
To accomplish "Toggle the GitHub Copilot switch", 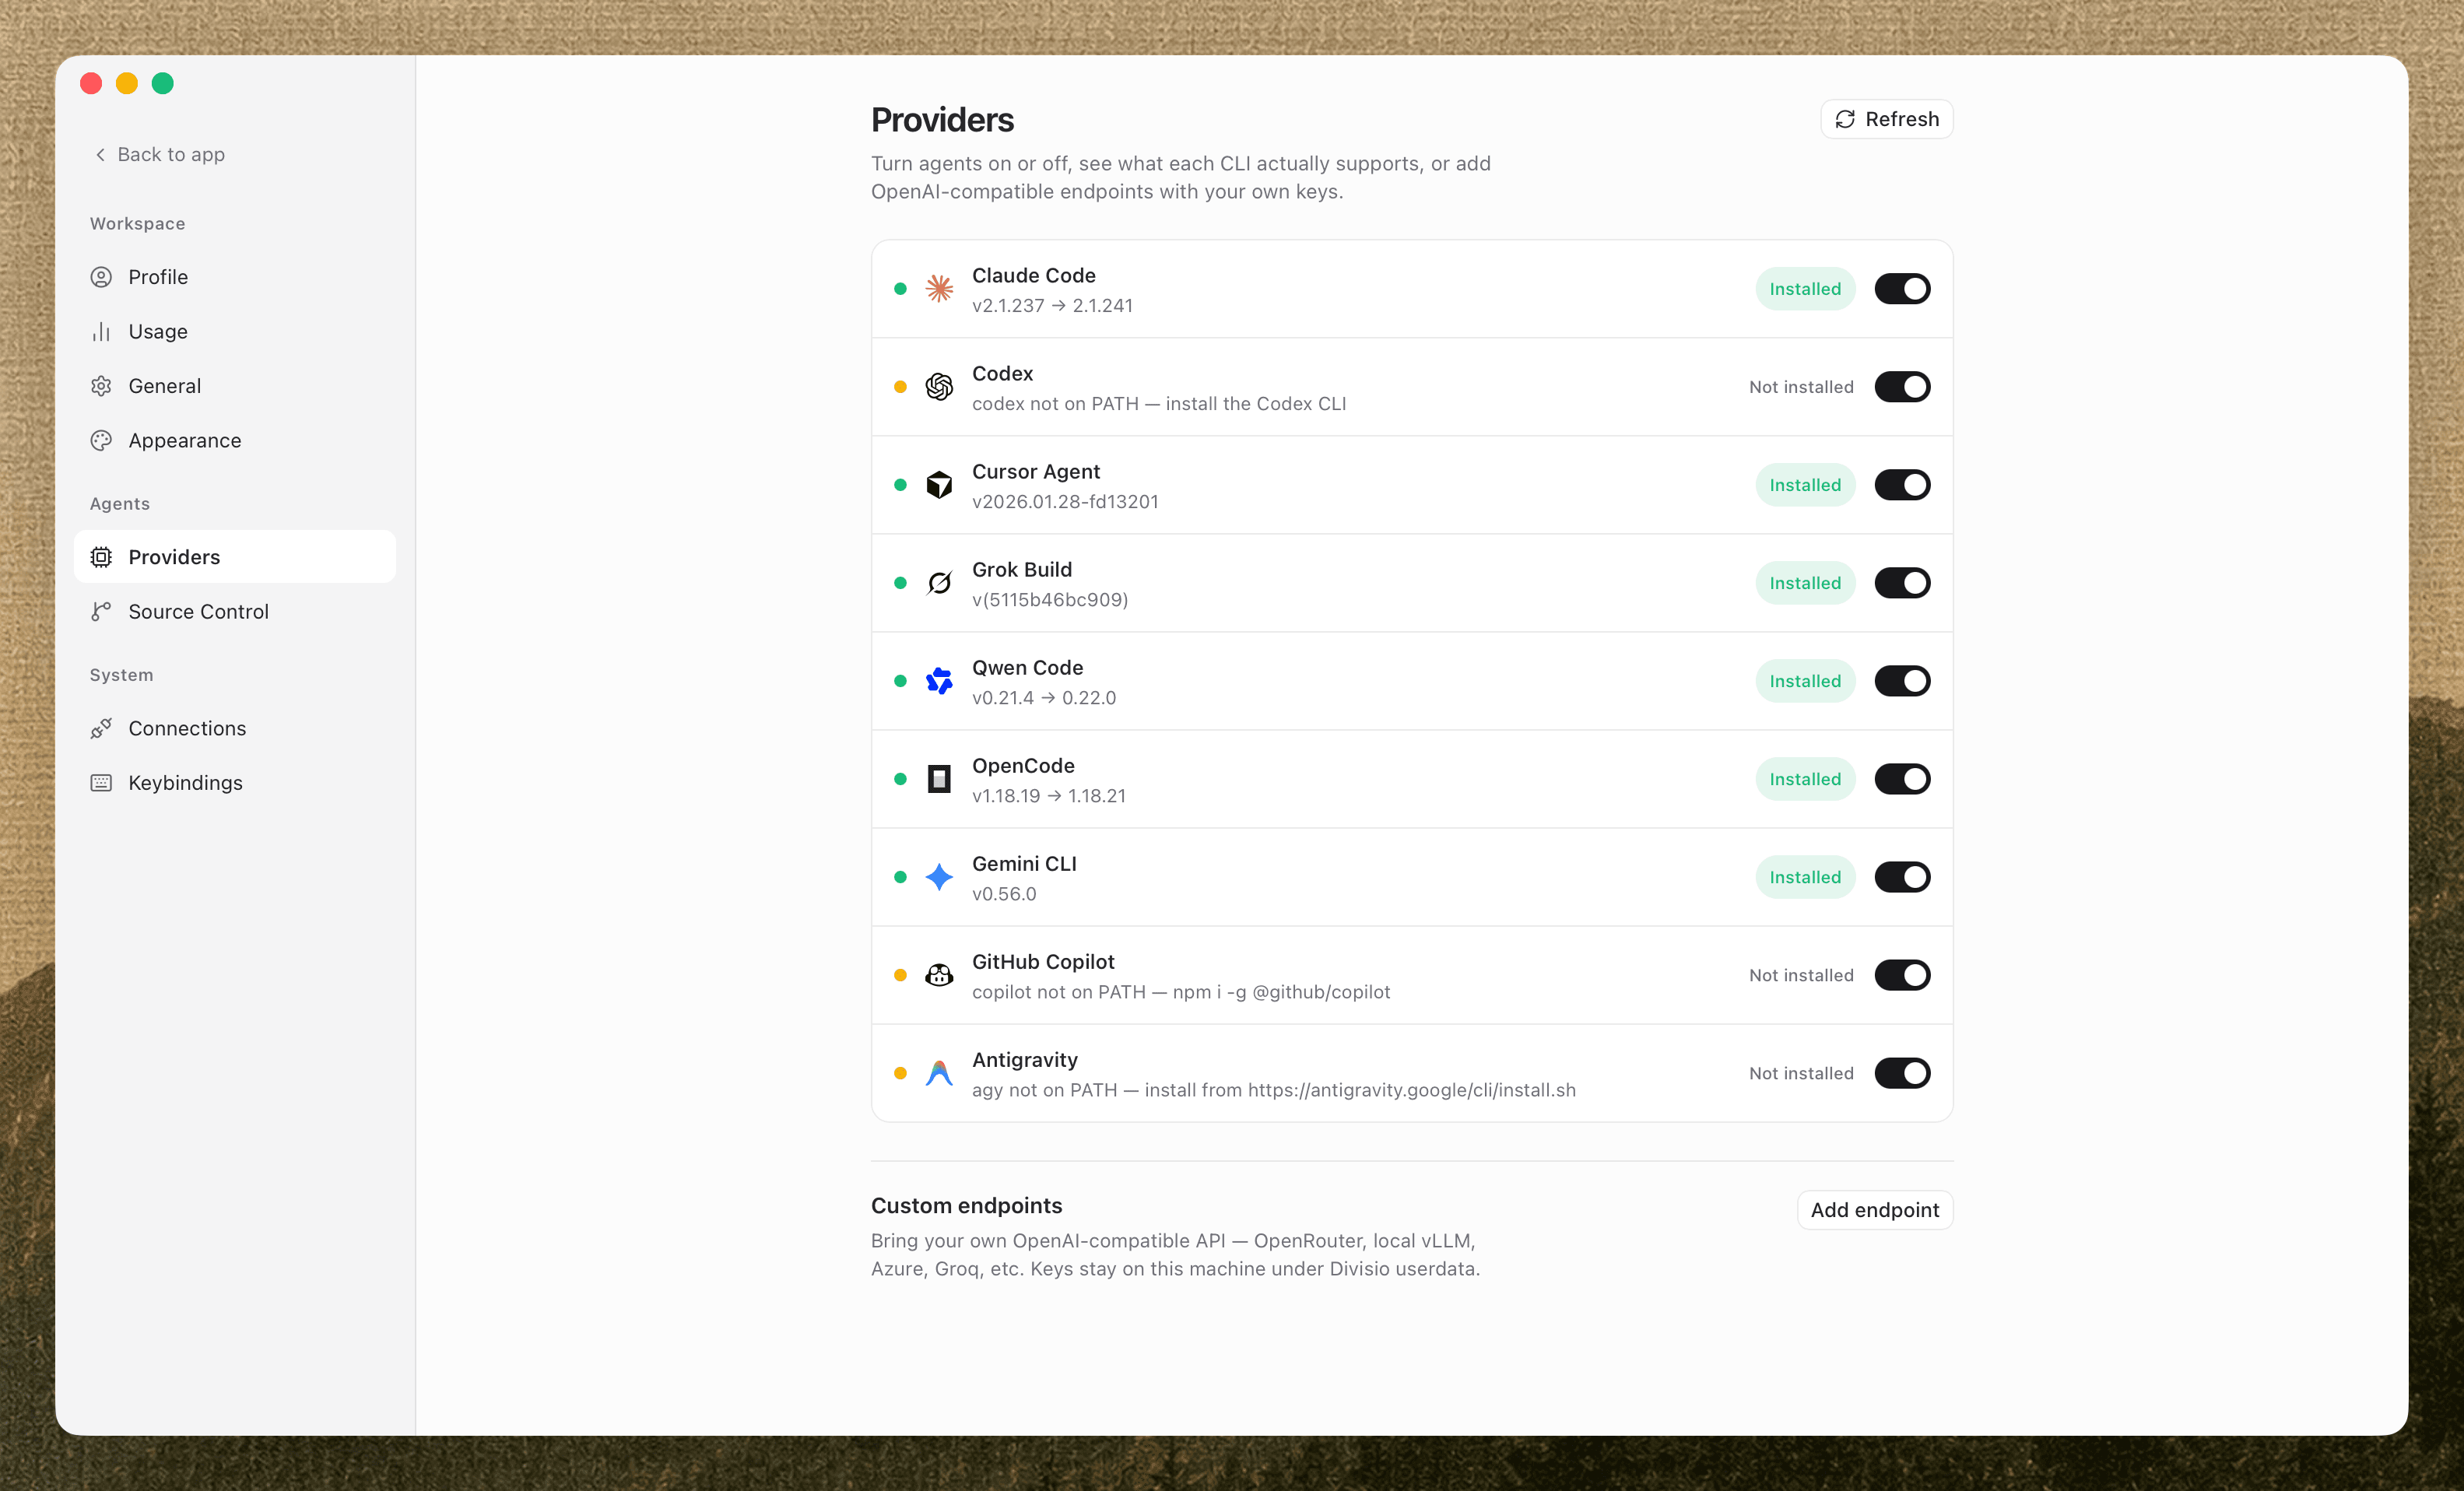I will tap(1902, 975).
